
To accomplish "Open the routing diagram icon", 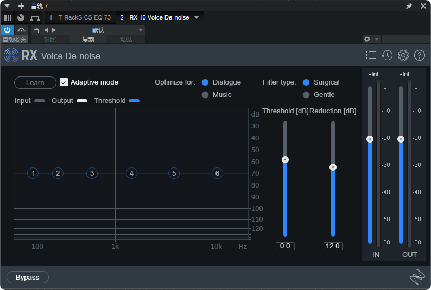I will (x=35, y=17).
